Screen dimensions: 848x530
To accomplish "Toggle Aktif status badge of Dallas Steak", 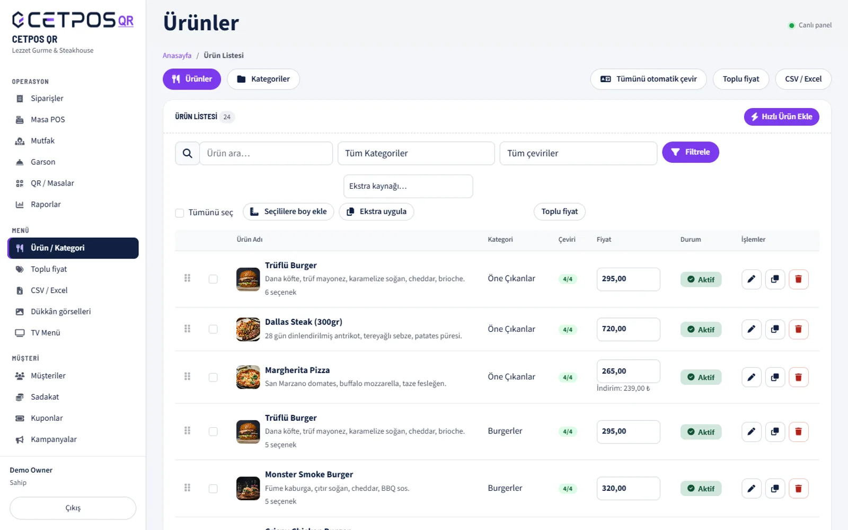I will click(x=701, y=330).
